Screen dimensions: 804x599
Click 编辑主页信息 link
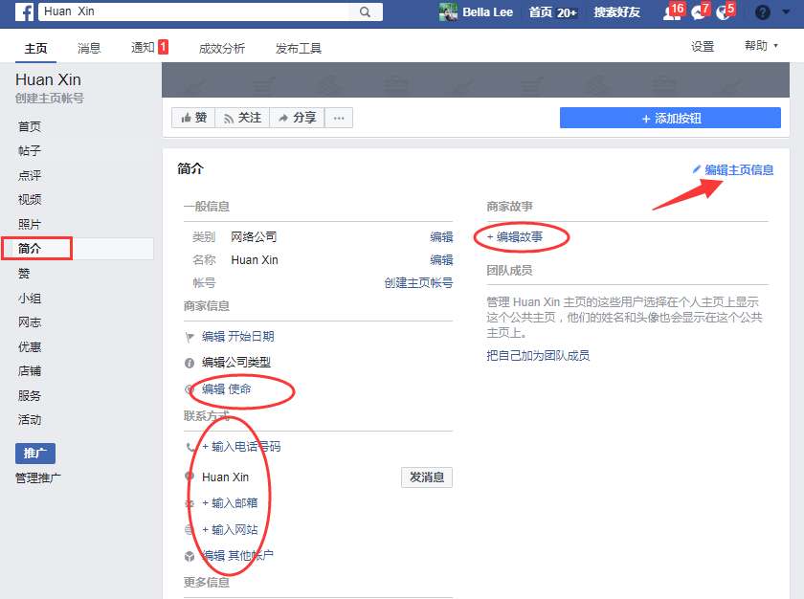coord(733,169)
